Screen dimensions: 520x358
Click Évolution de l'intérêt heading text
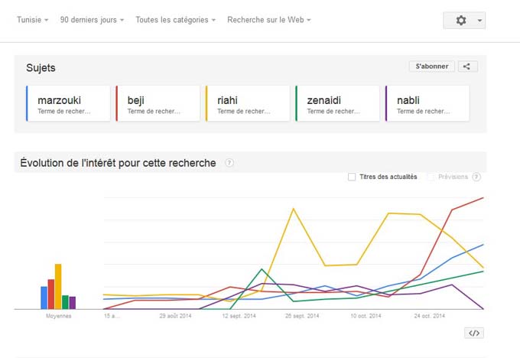click(x=118, y=163)
